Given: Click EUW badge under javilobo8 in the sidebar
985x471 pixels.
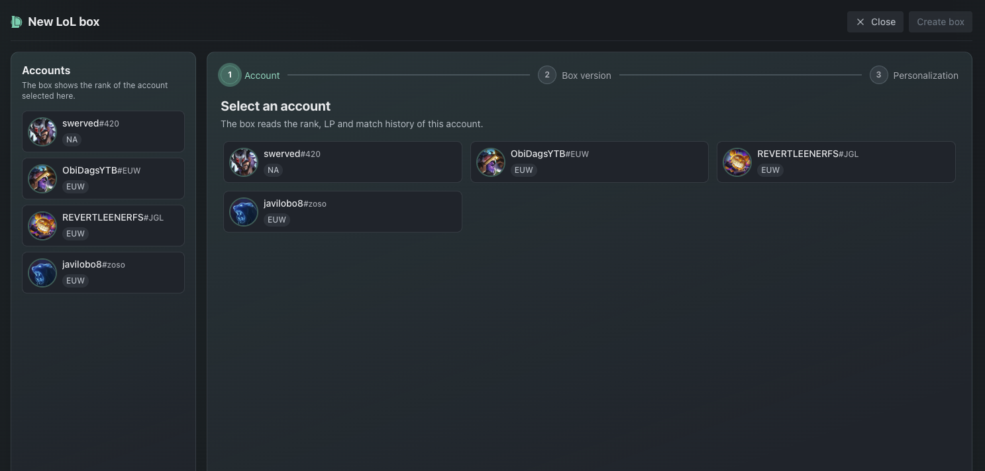Looking at the screenshot, I should click(76, 281).
